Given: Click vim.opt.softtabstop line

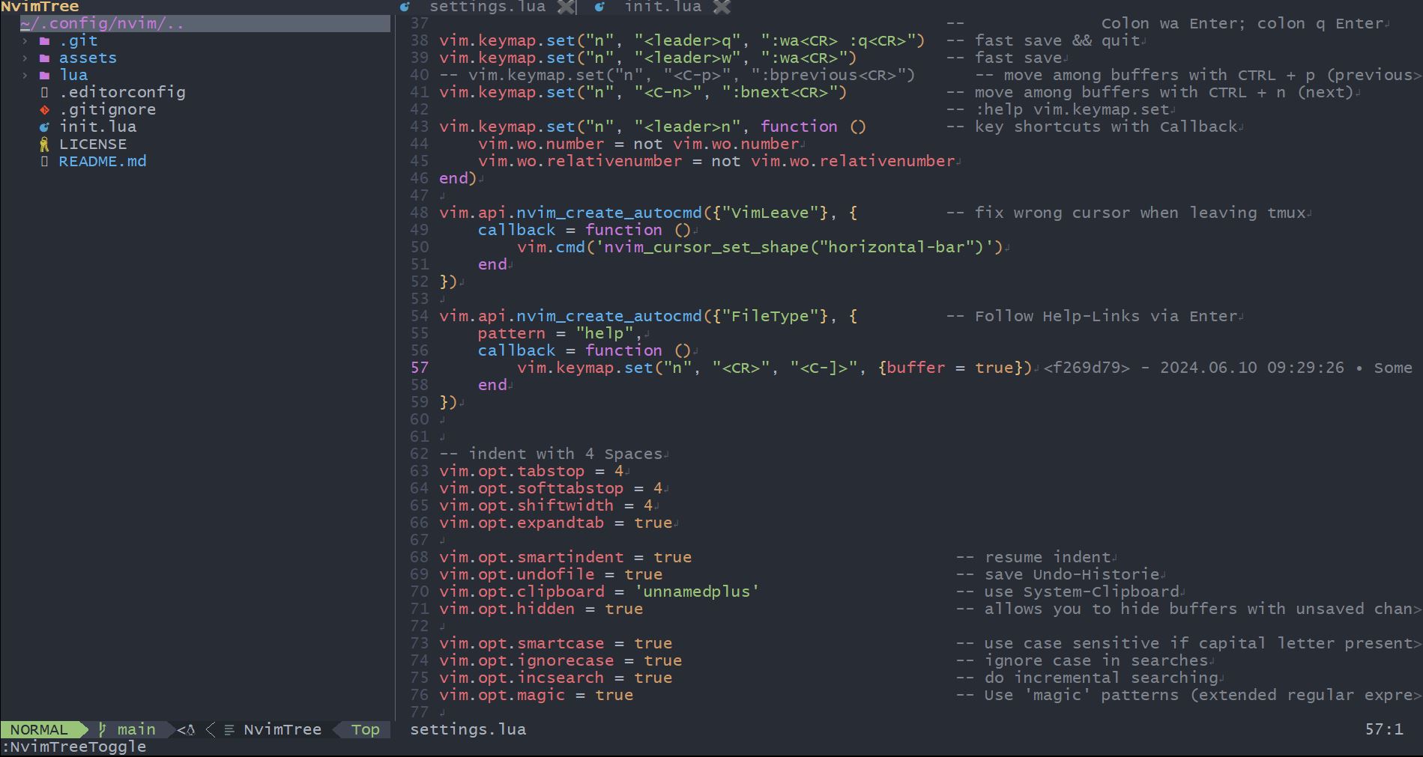Looking at the screenshot, I should coord(551,488).
